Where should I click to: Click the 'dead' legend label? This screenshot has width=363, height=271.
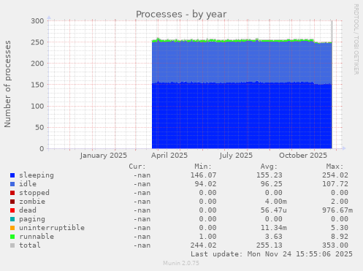point(28,210)
